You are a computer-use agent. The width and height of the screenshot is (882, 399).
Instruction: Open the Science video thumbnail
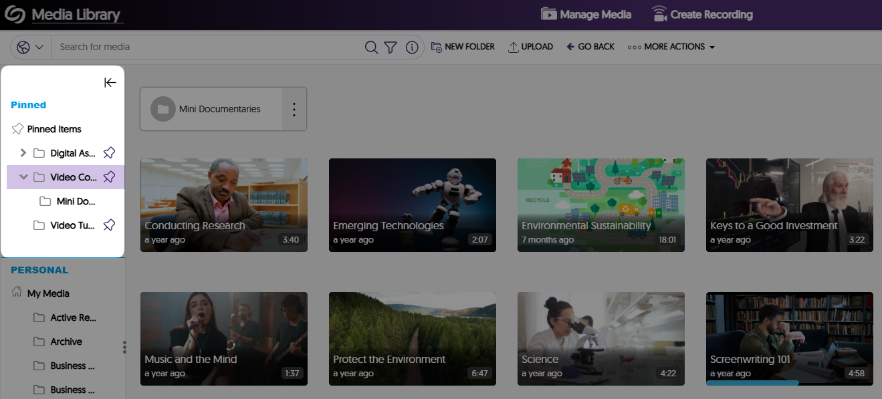(x=600, y=338)
